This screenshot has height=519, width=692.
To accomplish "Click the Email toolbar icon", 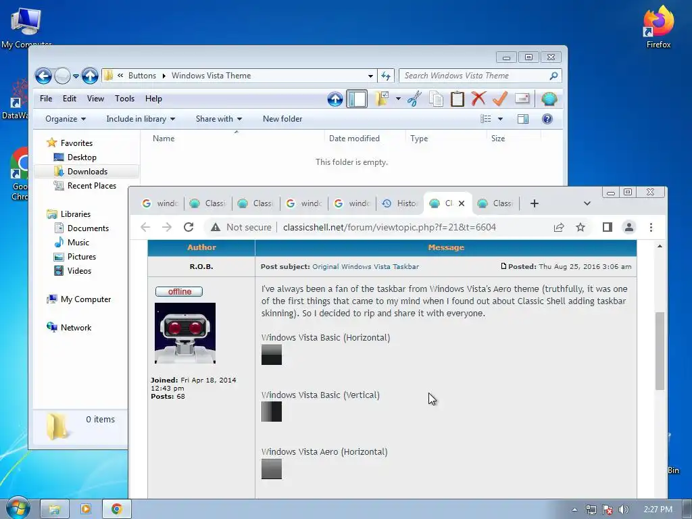I will [522, 99].
